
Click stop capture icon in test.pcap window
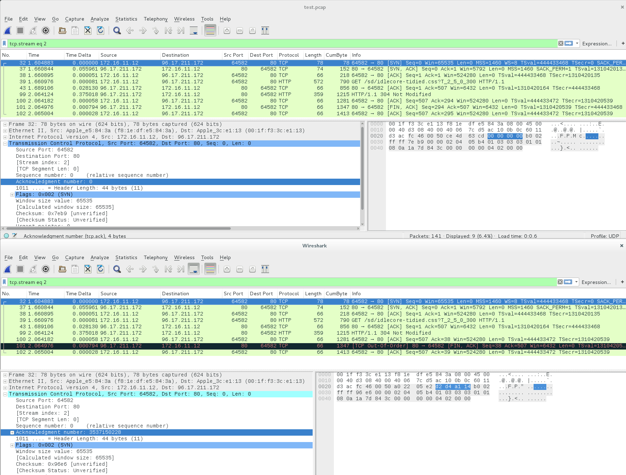pyautogui.click(x=20, y=31)
